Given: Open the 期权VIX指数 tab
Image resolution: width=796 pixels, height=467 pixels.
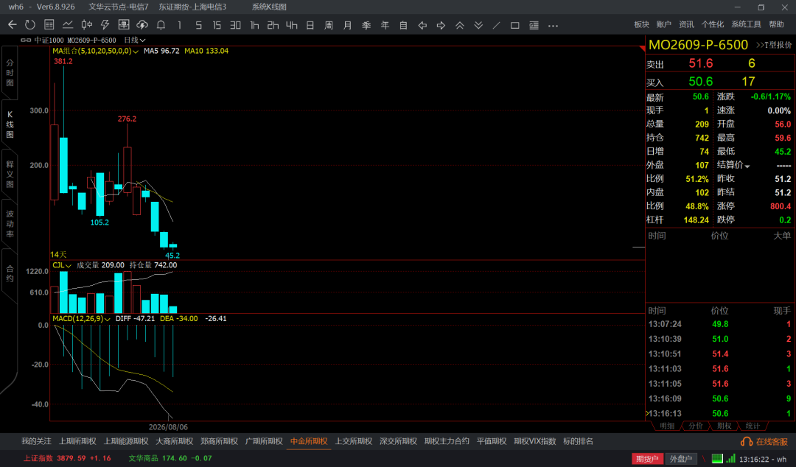Looking at the screenshot, I should coord(534,441).
